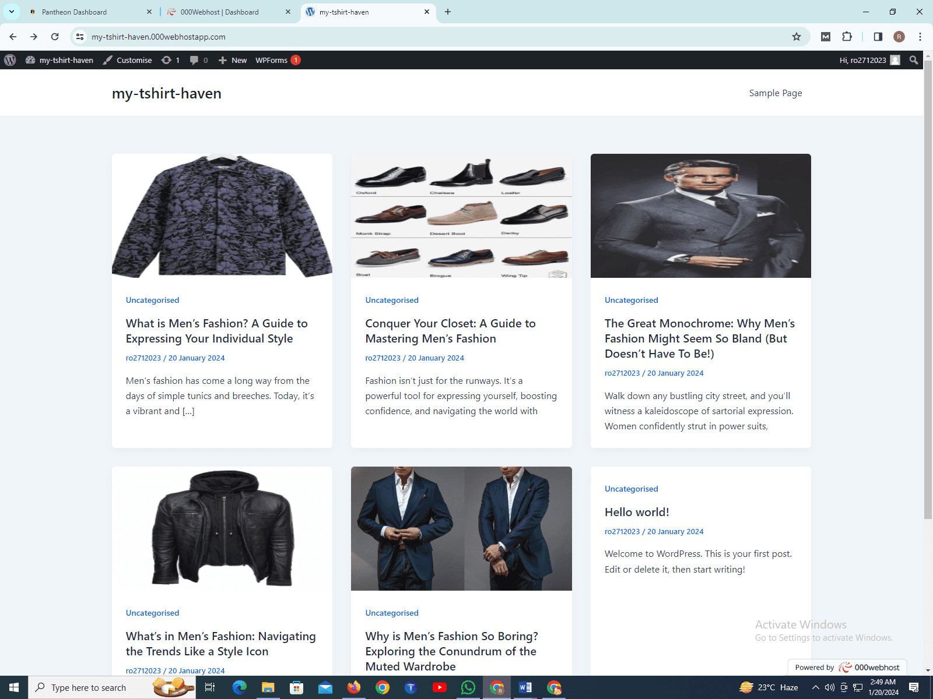
Task: Open the Extensions puzzle icon
Action: point(847,37)
